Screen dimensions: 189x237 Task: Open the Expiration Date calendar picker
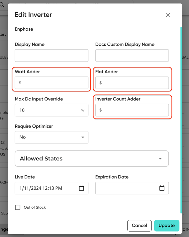click(162, 188)
